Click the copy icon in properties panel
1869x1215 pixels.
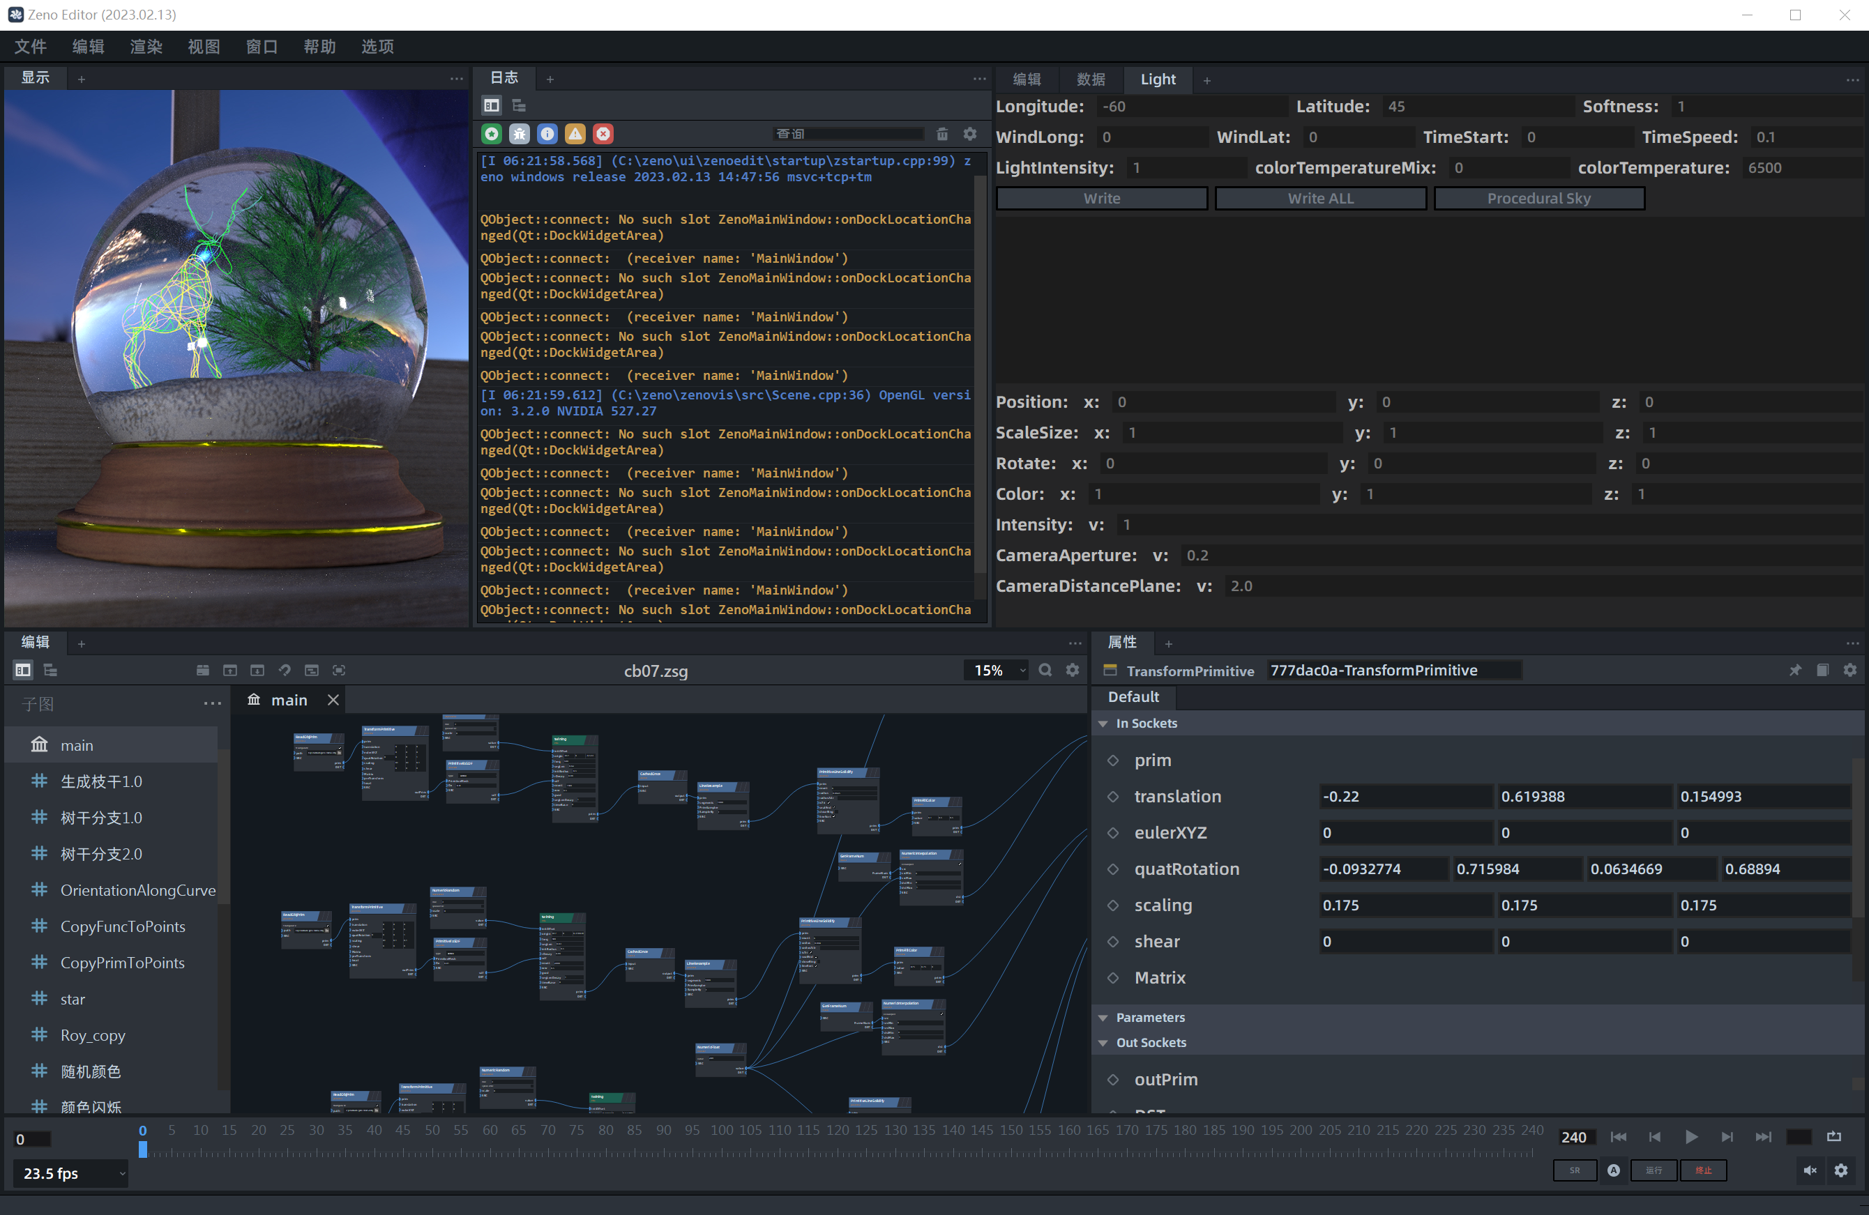[1823, 669]
